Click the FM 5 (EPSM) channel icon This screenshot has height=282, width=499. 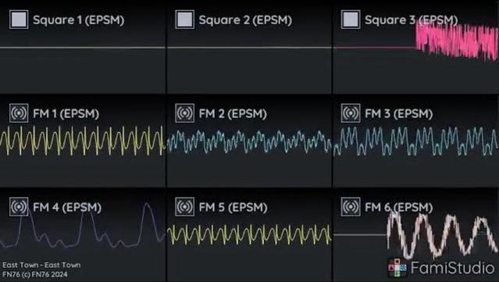click(x=184, y=207)
